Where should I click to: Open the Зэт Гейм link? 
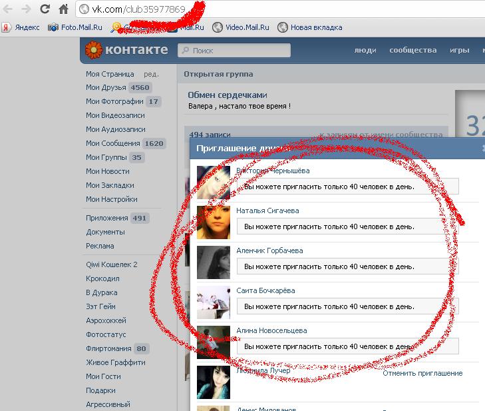tap(101, 306)
